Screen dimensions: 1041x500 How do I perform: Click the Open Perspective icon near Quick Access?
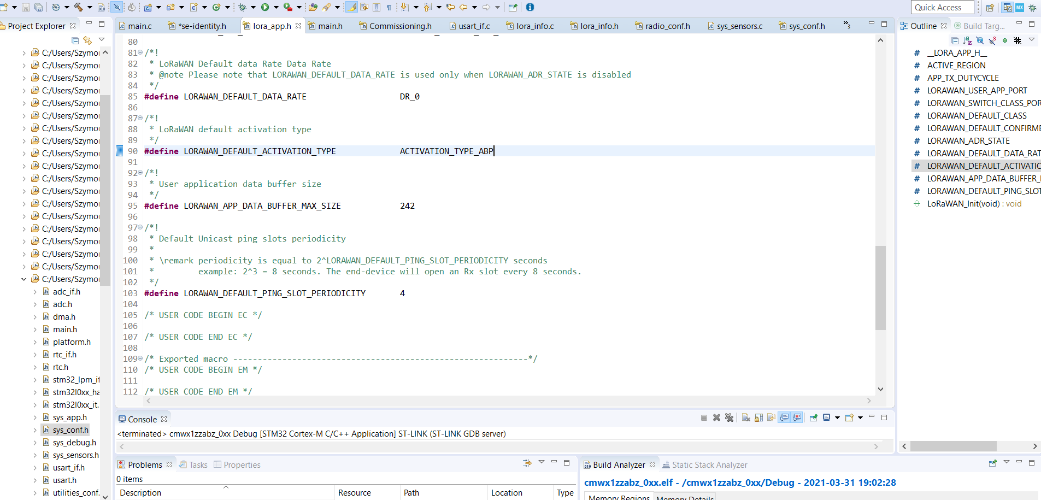[x=990, y=8]
